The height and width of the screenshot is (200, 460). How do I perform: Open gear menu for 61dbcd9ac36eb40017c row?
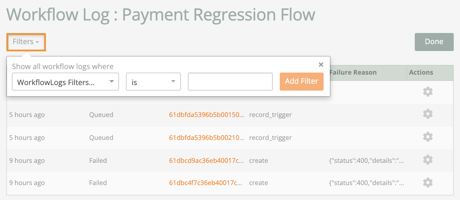click(x=428, y=160)
